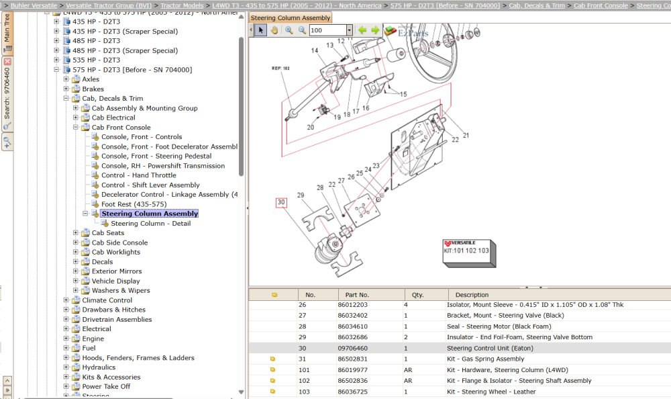The height and width of the screenshot is (399, 671).
Task: Collapse the Cab Front Console folder
Action: [75, 127]
